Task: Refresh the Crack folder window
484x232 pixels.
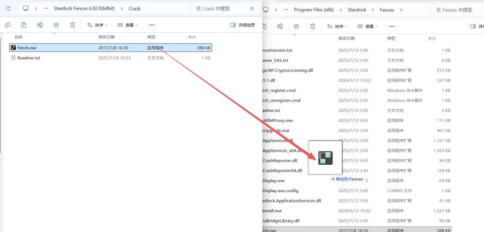Action: (x=9, y=9)
